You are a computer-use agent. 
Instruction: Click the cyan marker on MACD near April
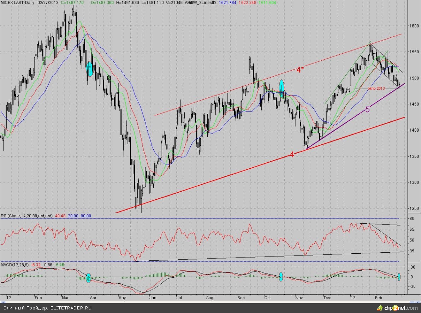(89, 277)
